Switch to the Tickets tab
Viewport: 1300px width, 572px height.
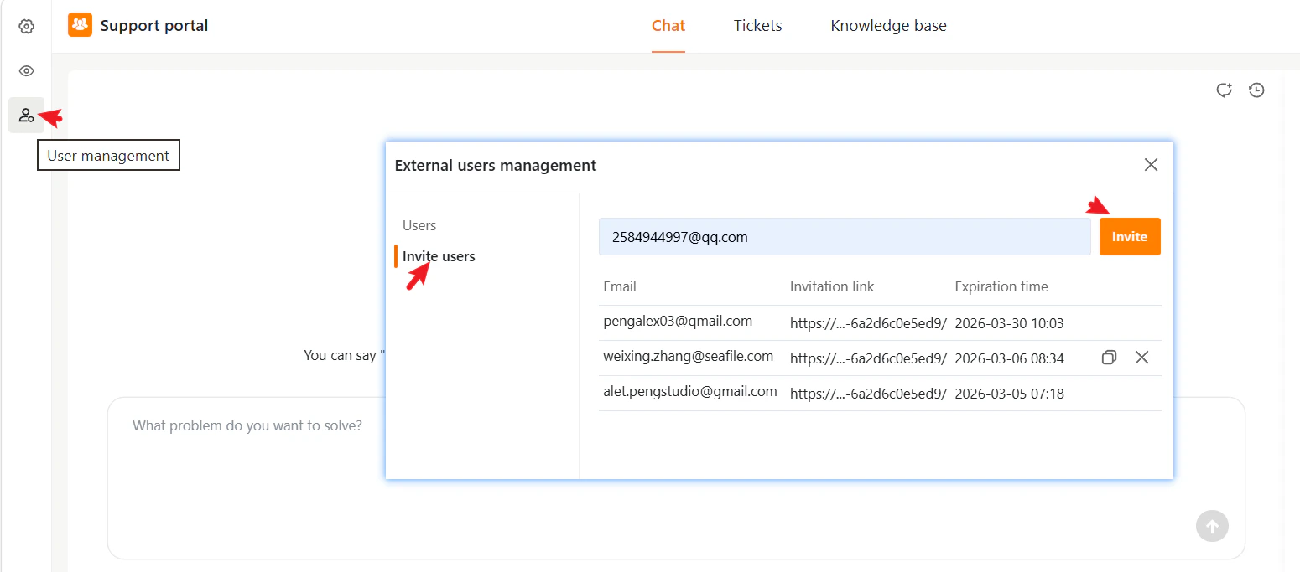[x=757, y=26]
